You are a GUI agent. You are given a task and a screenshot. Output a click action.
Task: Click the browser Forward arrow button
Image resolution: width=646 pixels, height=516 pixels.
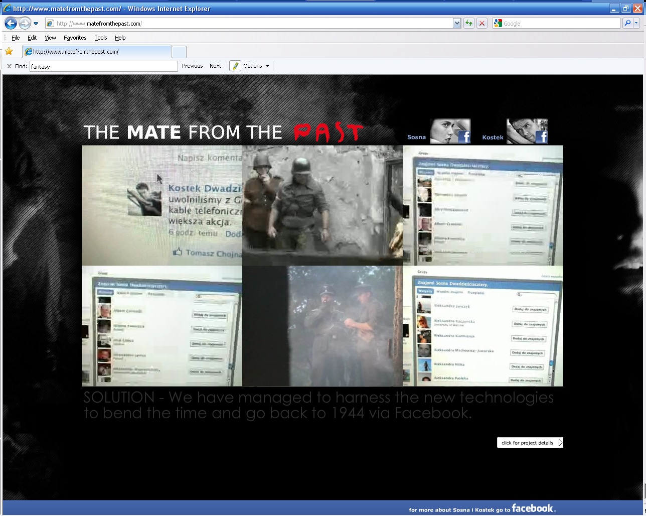(x=25, y=23)
